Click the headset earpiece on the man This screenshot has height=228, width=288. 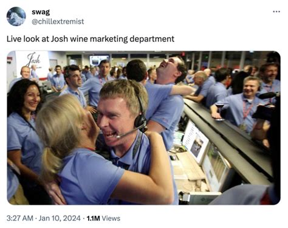[140, 121]
